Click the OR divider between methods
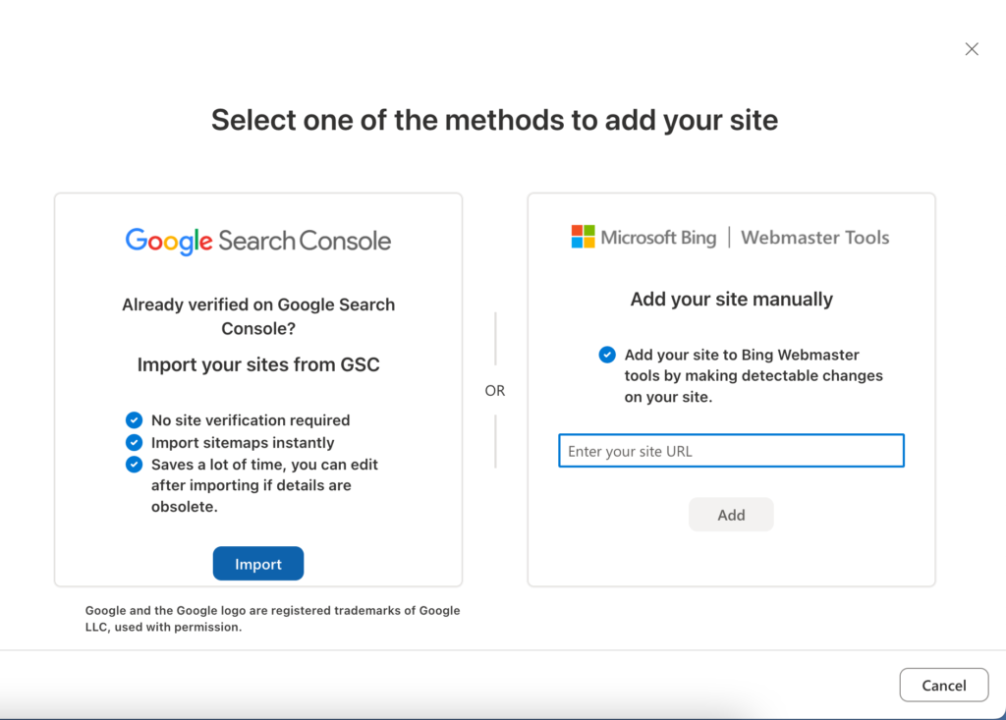Viewport: 1006px width, 720px height. [x=495, y=391]
